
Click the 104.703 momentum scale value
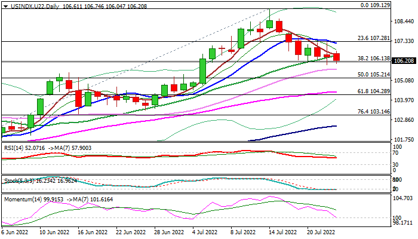click(403, 198)
